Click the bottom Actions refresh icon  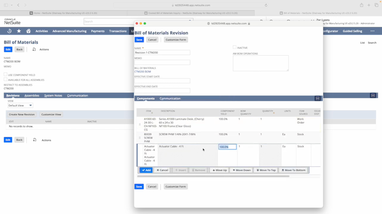35,140
